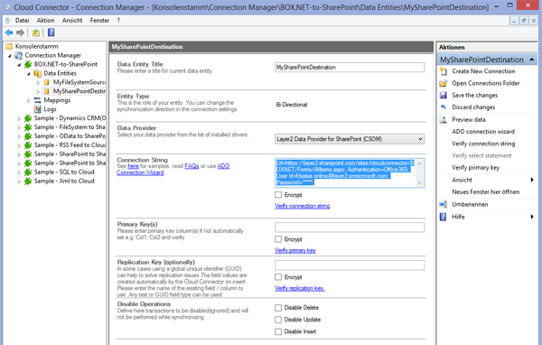Click the Sample - FileSystem connection icon

28,127
